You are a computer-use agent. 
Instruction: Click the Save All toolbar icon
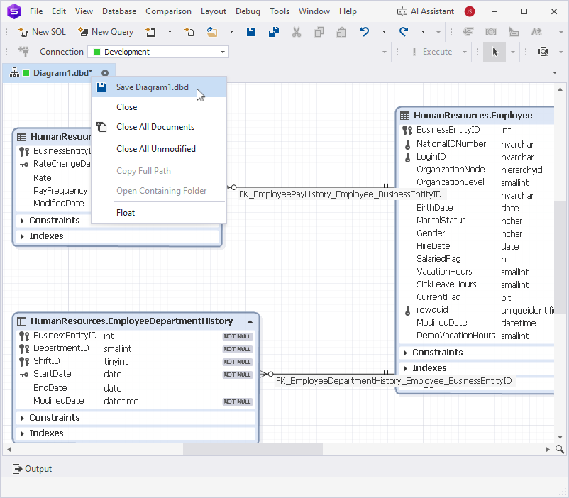274,32
